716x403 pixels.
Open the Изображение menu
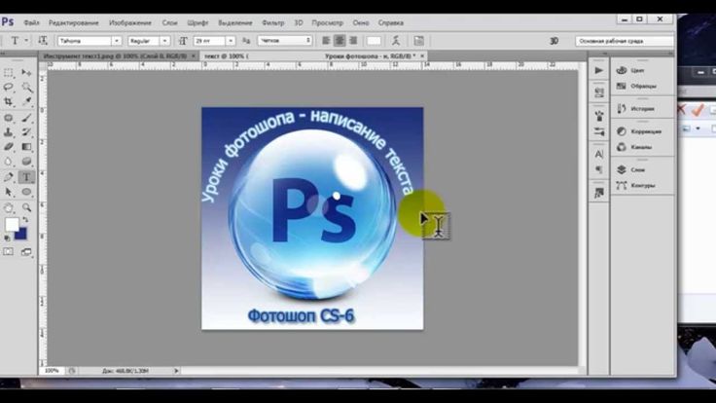point(130,22)
